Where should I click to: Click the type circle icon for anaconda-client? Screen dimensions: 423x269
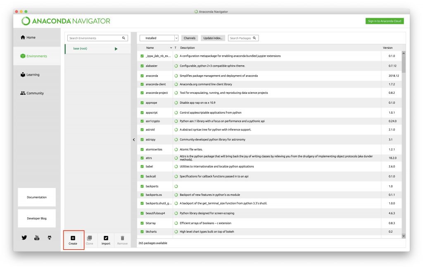[x=176, y=84]
